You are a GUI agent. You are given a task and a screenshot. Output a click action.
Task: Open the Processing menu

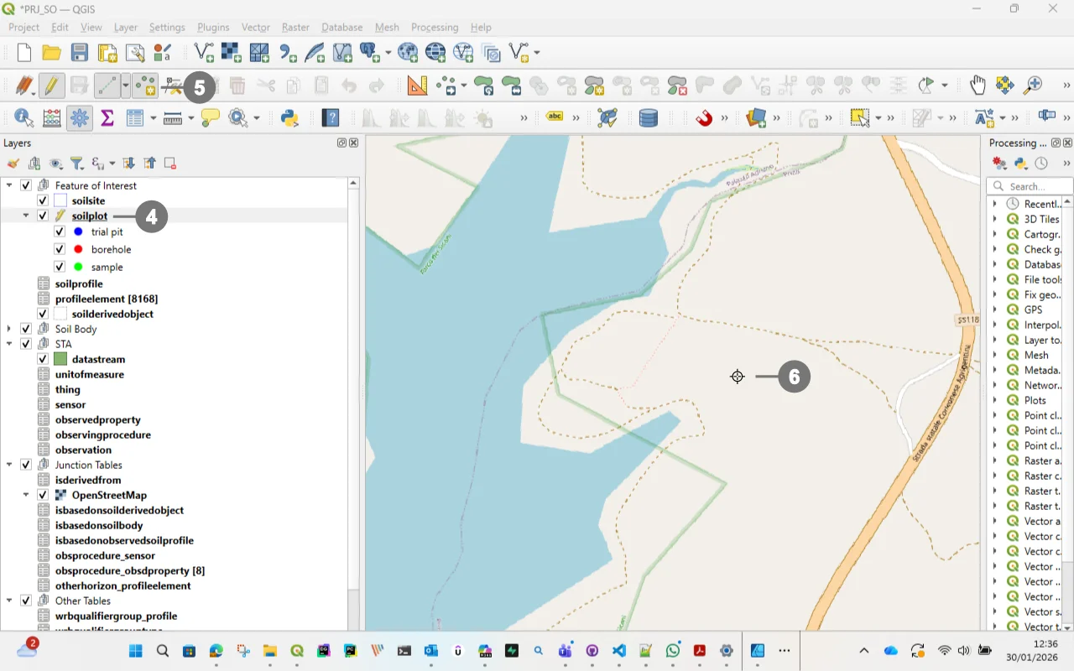coord(435,27)
